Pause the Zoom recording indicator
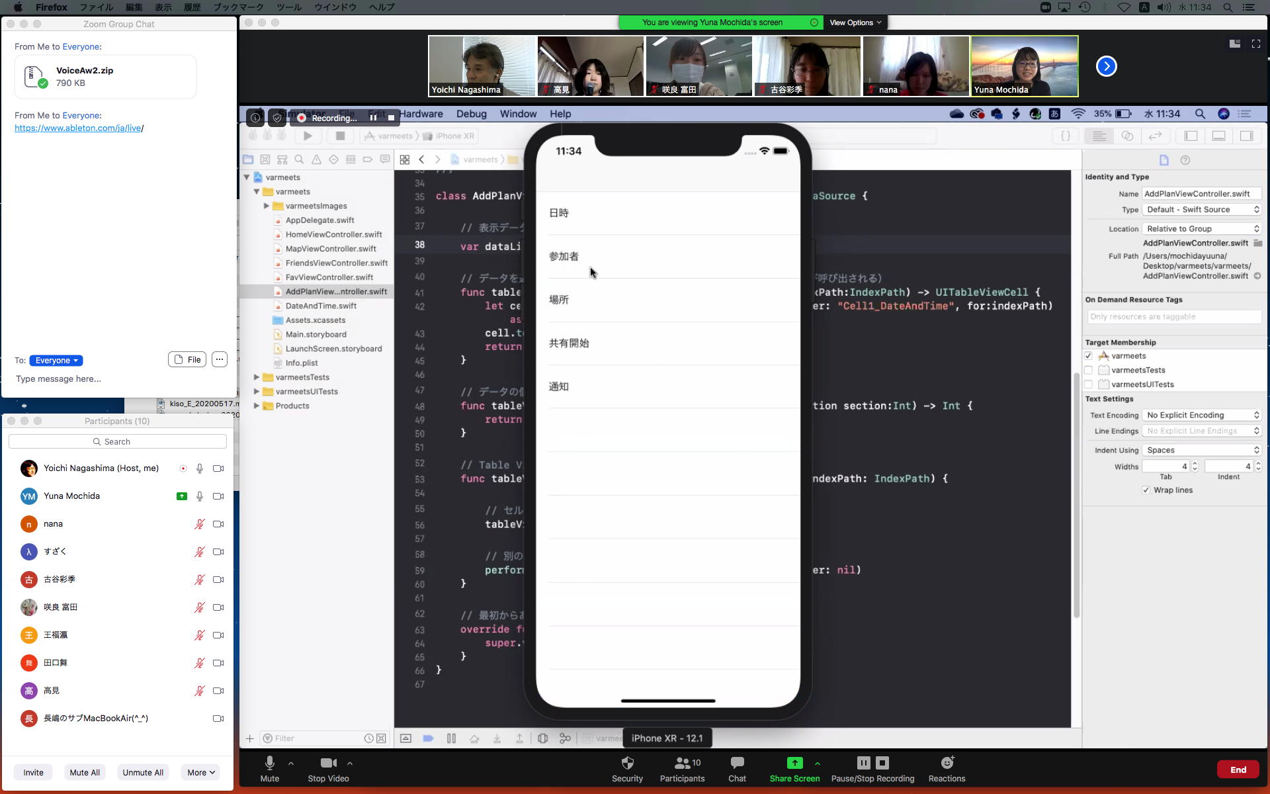The height and width of the screenshot is (794, 1270). [373, 118]
